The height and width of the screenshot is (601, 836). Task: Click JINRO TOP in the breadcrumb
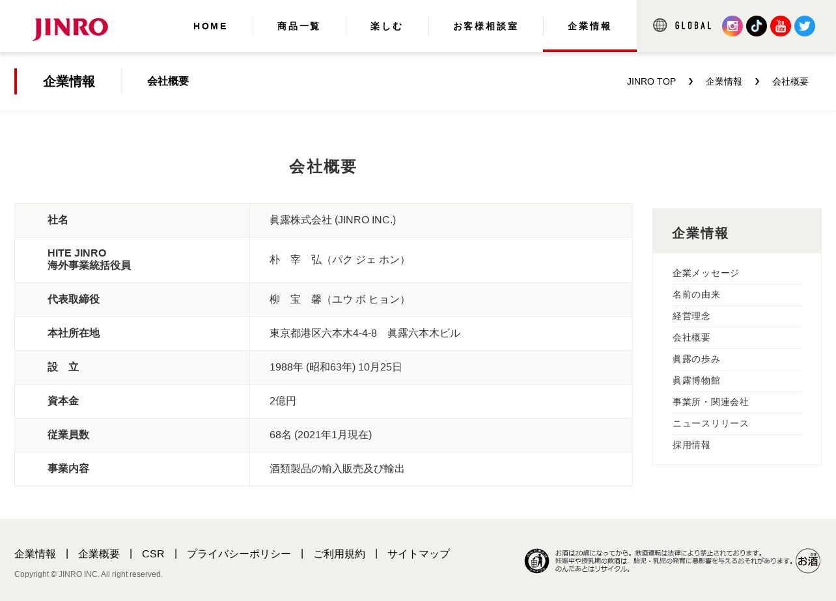[x=651, y=81]
